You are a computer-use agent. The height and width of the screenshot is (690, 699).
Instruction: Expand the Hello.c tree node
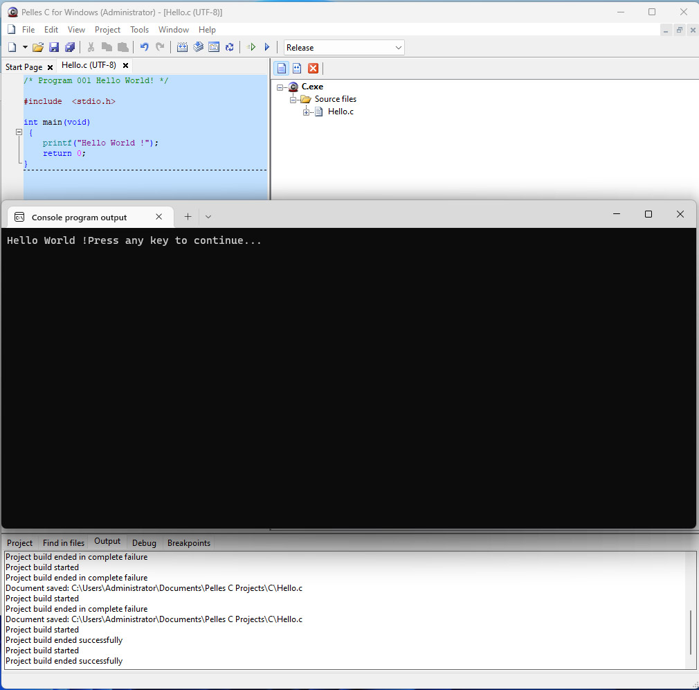tap(306, 112)
